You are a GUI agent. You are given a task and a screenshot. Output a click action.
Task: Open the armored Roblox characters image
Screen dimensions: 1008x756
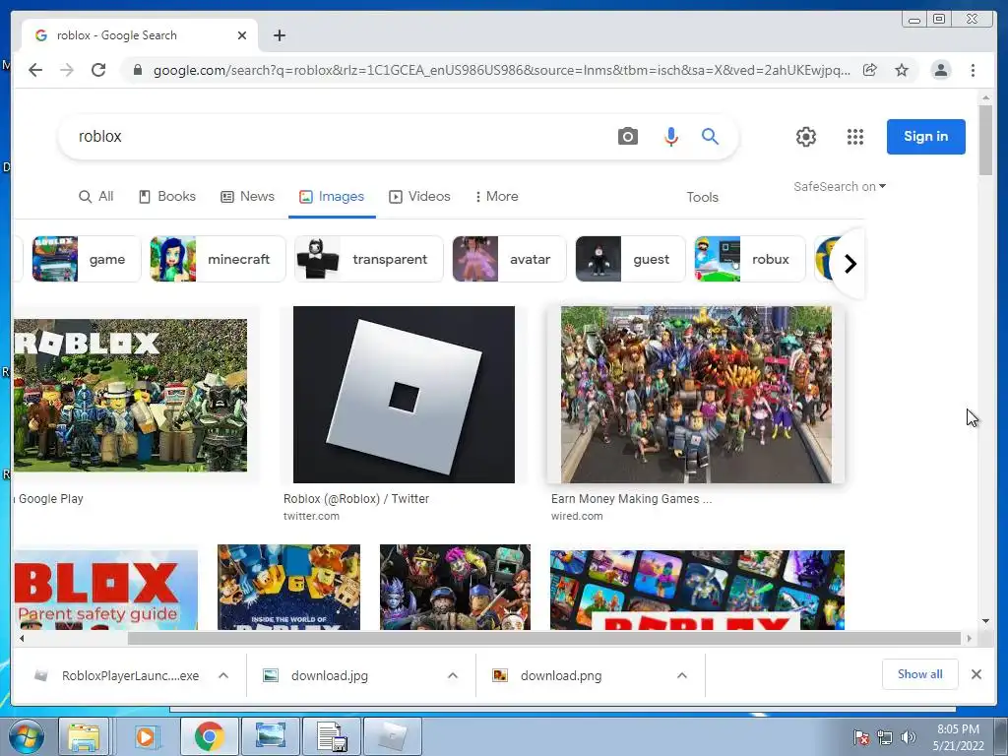pos(455,587)
